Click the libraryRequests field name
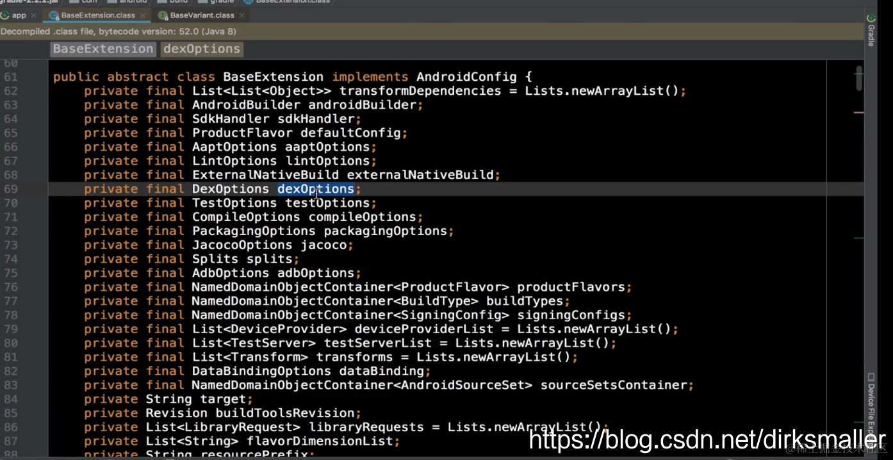 coord(366,427)
